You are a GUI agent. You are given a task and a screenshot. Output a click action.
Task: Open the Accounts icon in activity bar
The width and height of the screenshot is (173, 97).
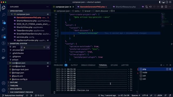tap(4, 83)
